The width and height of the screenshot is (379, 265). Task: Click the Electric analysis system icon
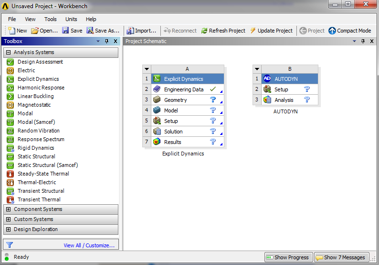(10, 70)
